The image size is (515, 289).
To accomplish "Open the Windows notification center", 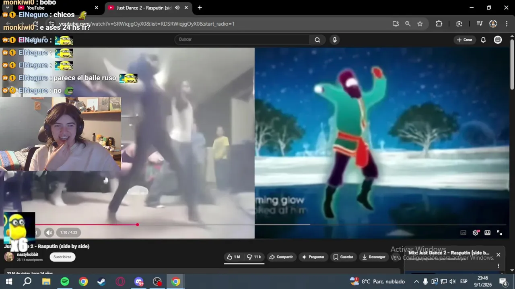I will coord(503,281).
